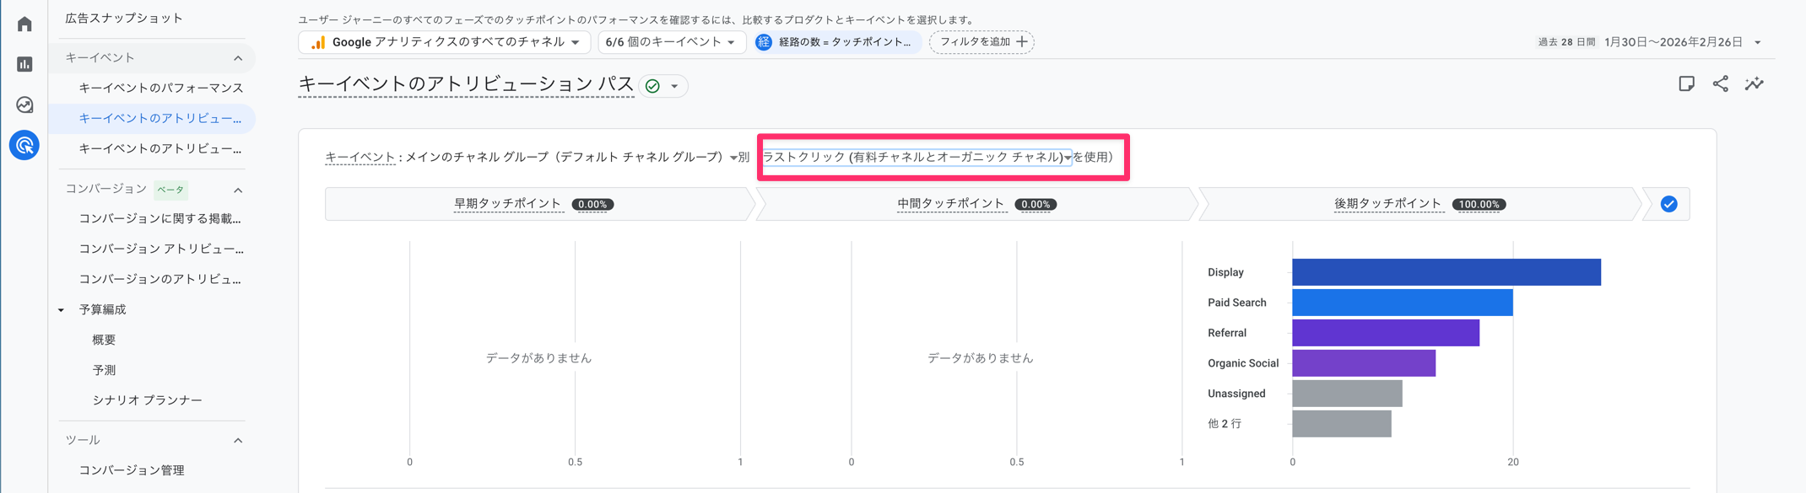Click the Display chart label
The image size is (1806, 493).
tap(1225, 272)
